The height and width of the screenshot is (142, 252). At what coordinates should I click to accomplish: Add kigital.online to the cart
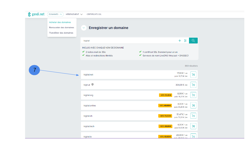tap(193, 105)
